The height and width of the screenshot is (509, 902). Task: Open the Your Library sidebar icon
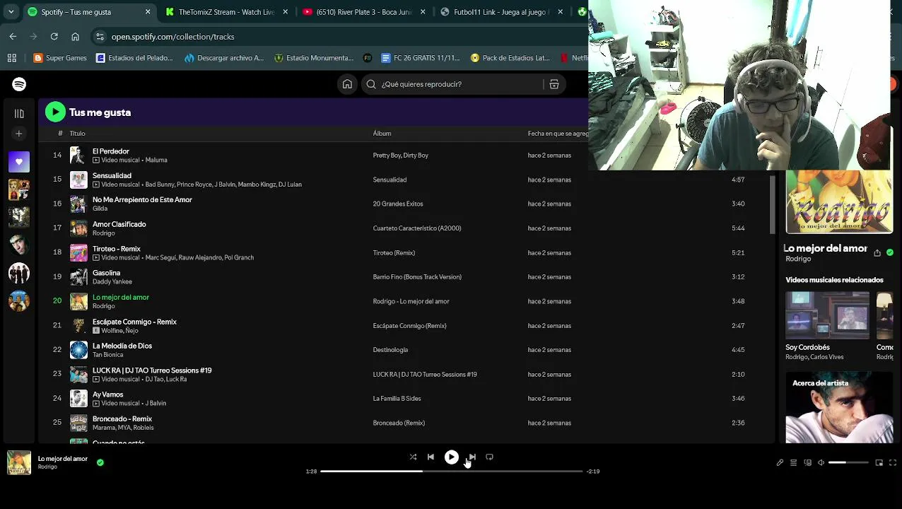click(19, 113)
